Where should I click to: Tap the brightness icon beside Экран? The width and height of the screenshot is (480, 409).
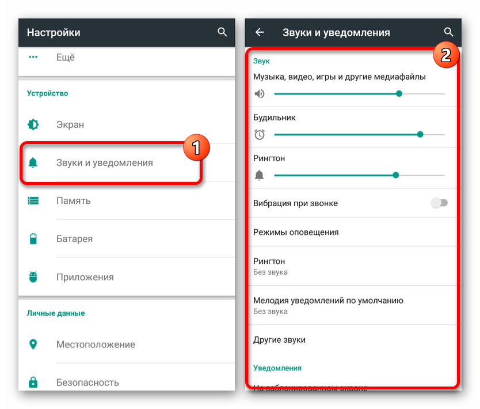[33, 124]
